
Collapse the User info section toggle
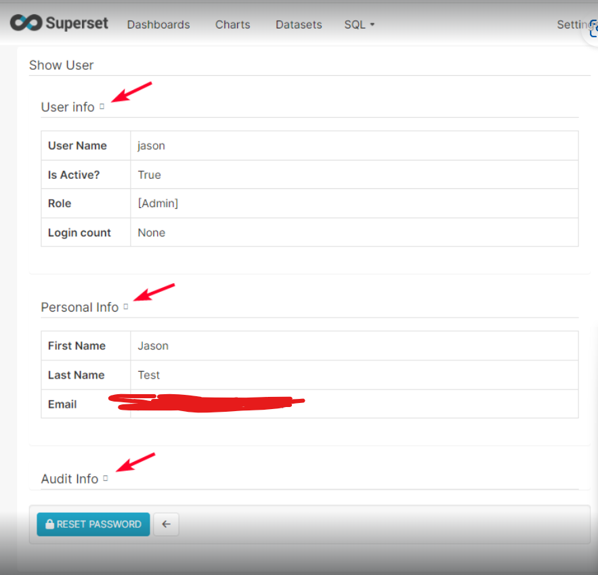[x=102, y=106]
